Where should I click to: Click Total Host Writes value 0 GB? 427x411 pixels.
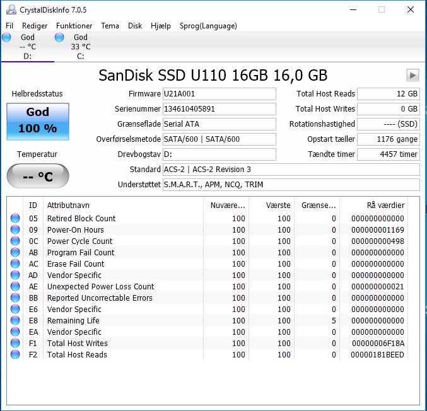point(389,109)
